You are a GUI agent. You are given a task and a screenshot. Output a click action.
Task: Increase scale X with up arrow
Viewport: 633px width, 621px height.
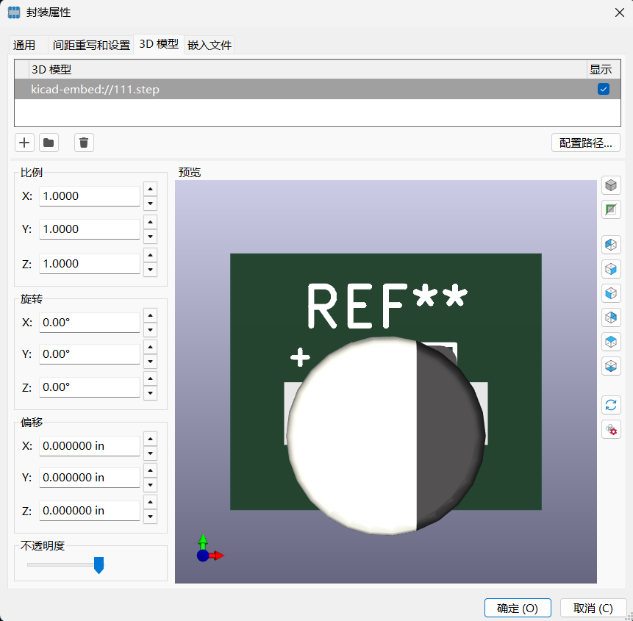click(x=150, y=189)
